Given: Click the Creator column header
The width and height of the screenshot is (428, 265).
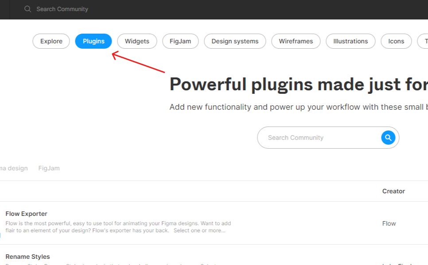Looking at the screenshot, I should click(393, 191).
